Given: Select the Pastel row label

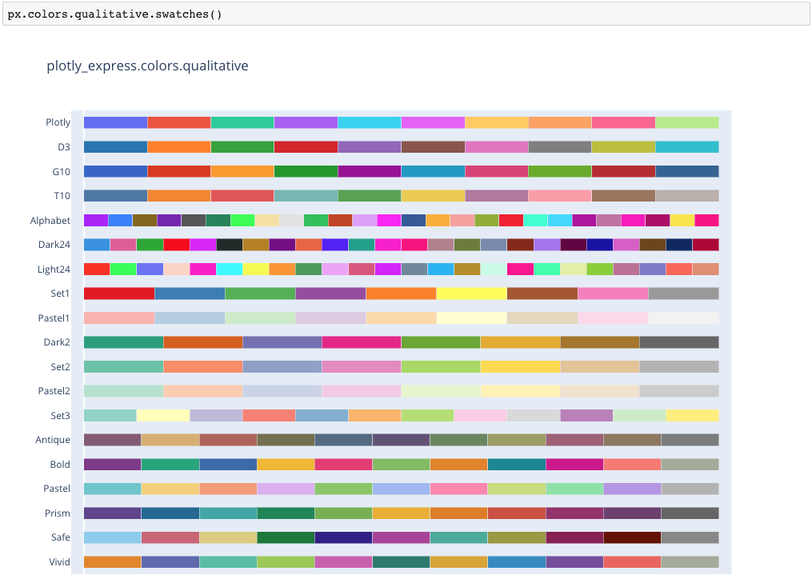Looking at the screenshot, I should [x=57, y=489].
